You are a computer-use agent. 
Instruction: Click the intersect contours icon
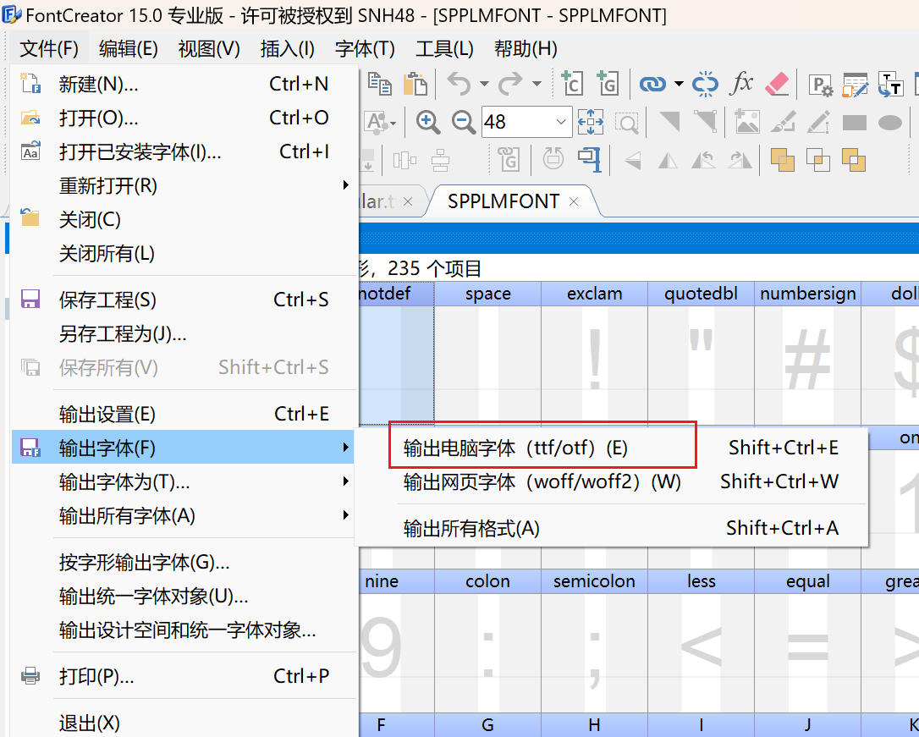pos(818,159)
